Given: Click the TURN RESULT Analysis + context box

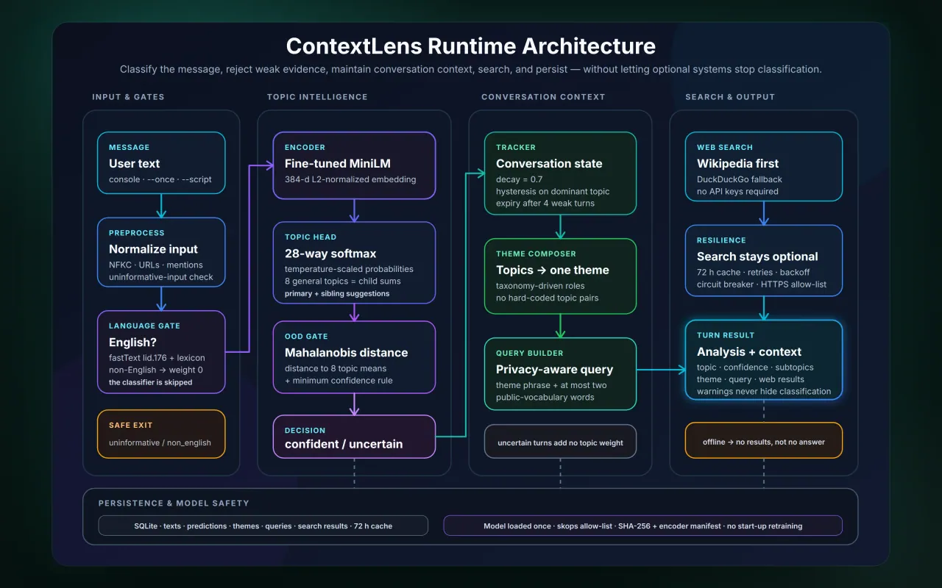Looking at the screenshot, I should coord(764,360).
